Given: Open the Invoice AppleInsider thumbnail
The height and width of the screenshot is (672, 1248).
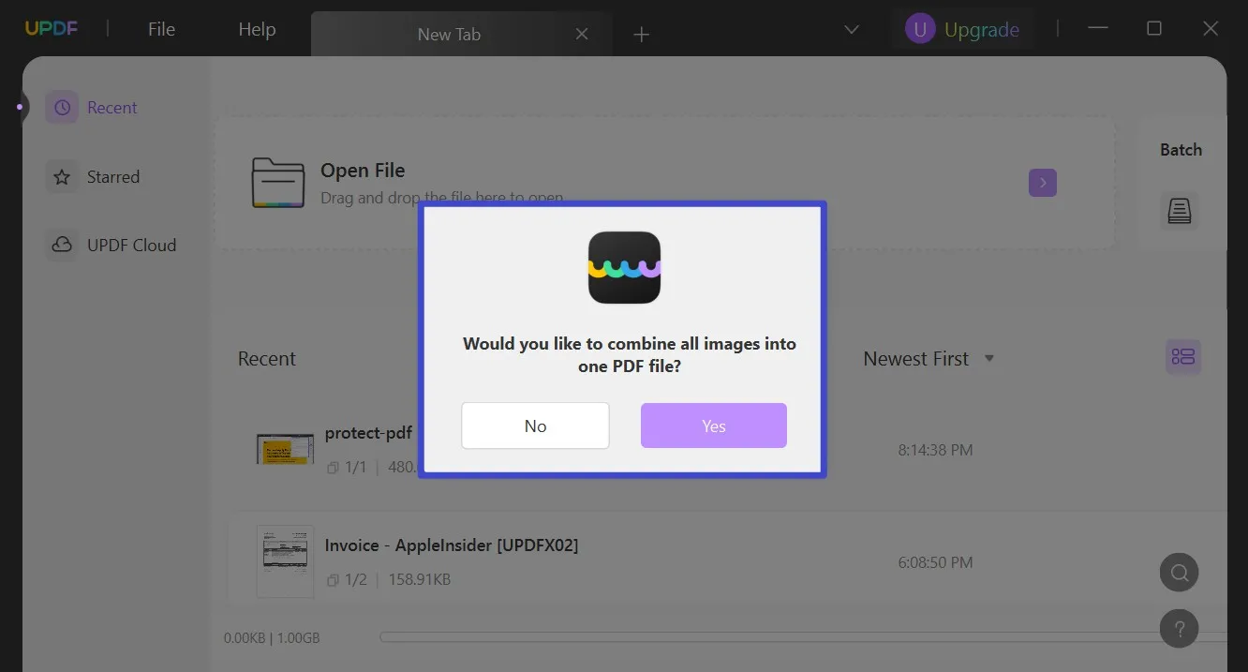Looking at the screenshot, I should pos(286,561).
